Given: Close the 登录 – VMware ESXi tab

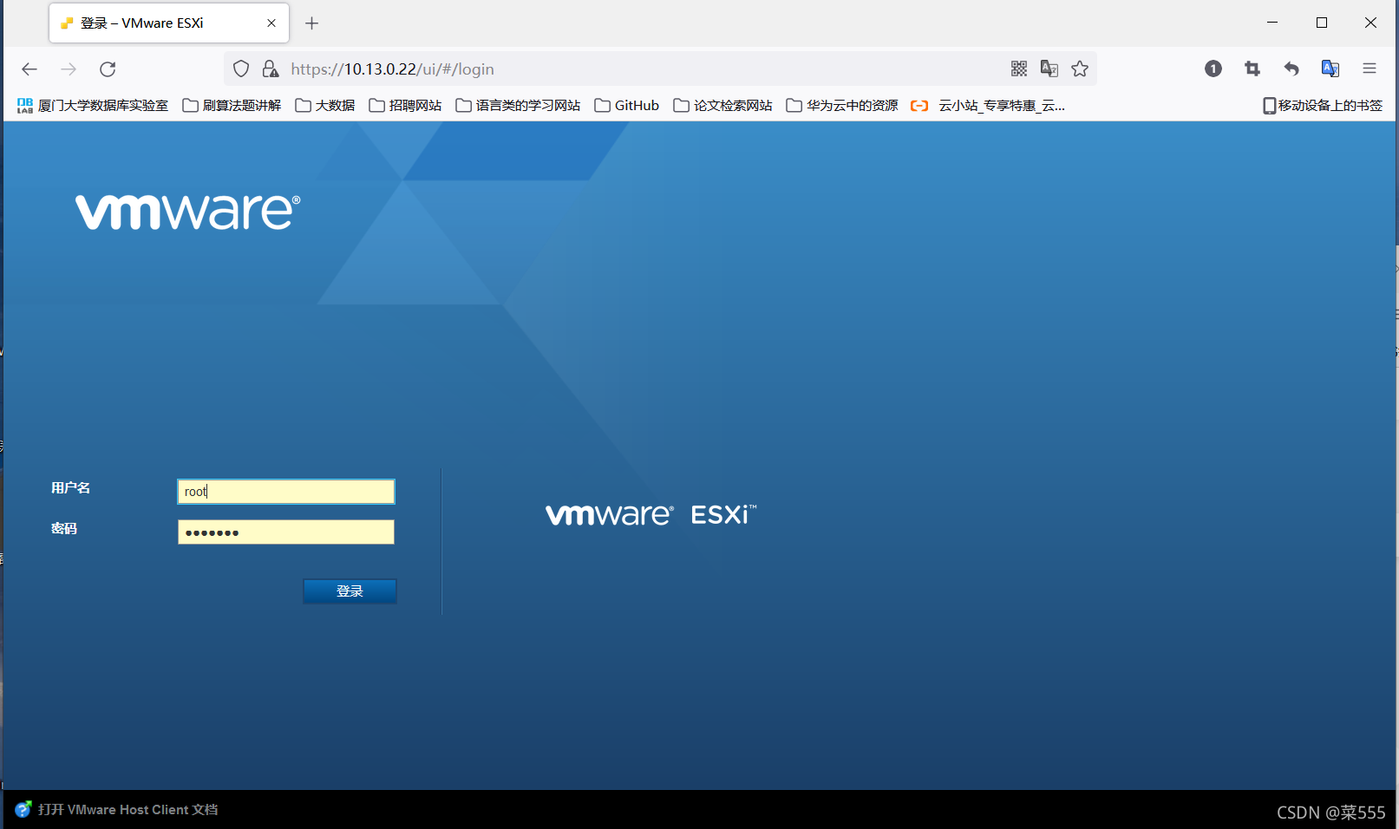Looking at the screenshot, I should pyautogui.click(x=271, y=23).
